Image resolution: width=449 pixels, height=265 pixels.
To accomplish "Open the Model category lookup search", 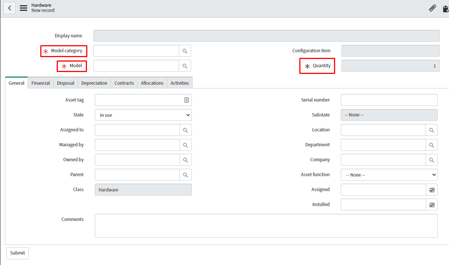I will [x=185, y=51].
